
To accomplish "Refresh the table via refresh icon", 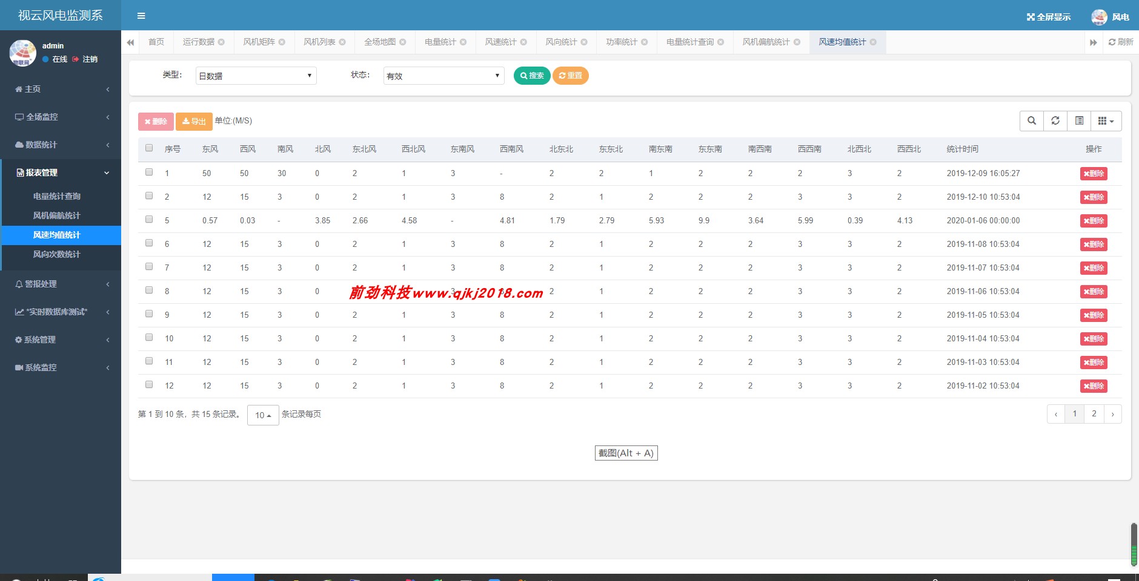I will click(1055, 120).
